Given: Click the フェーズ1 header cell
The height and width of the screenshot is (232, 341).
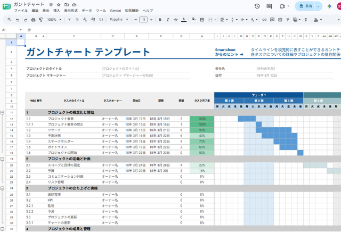Looking at the screenshot, I should (259, 95).
